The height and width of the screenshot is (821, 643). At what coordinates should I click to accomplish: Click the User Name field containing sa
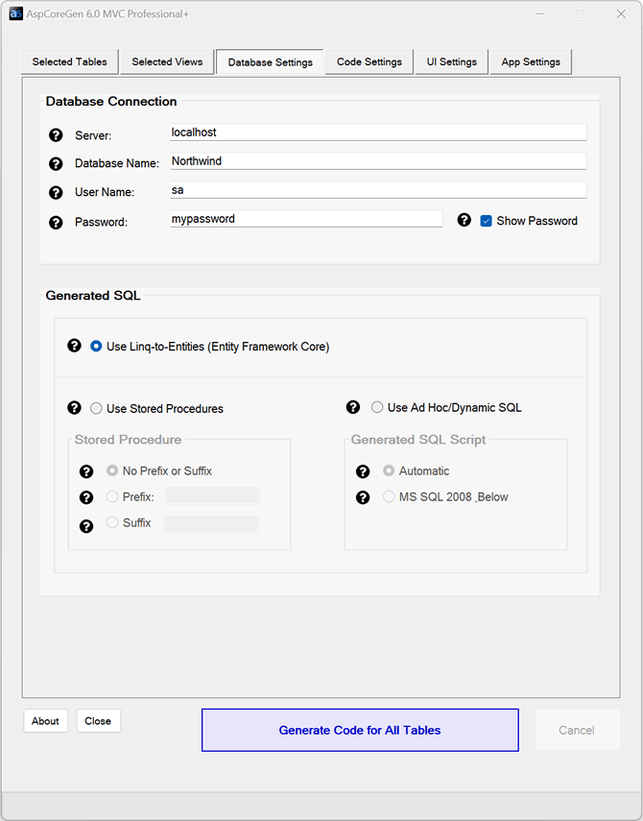[x=378, y=190]
